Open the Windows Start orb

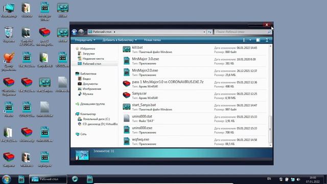[x=6, y=179]
